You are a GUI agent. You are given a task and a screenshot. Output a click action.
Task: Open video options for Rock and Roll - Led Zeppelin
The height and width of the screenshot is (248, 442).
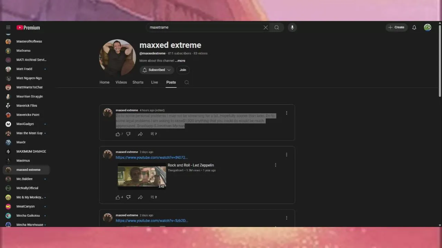pos(275,165)
